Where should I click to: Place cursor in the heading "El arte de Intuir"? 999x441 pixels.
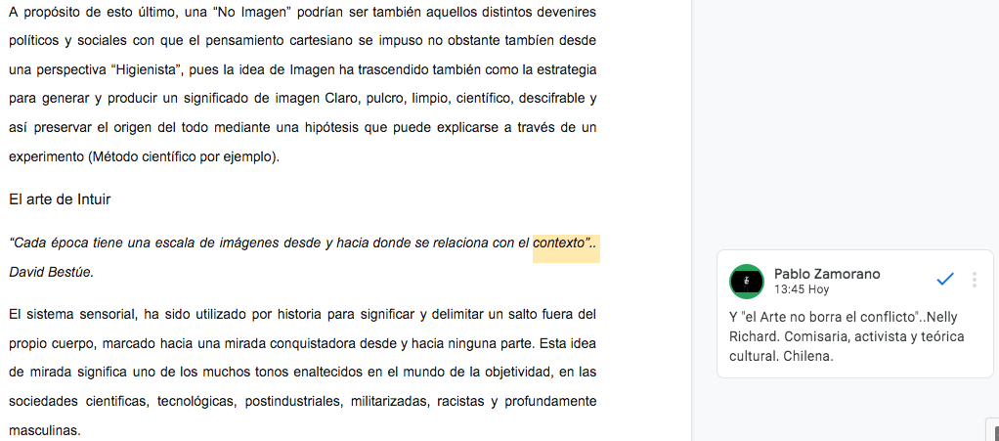[x=60, y=199]
